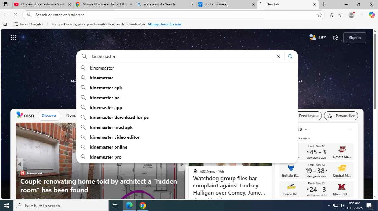The height and width of the screenshot is (211, 378).
Task: Open network settings in the system tray
Action: pos(335,206)
